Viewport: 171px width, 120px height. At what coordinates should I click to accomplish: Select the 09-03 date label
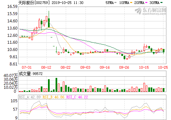(85, 67)
